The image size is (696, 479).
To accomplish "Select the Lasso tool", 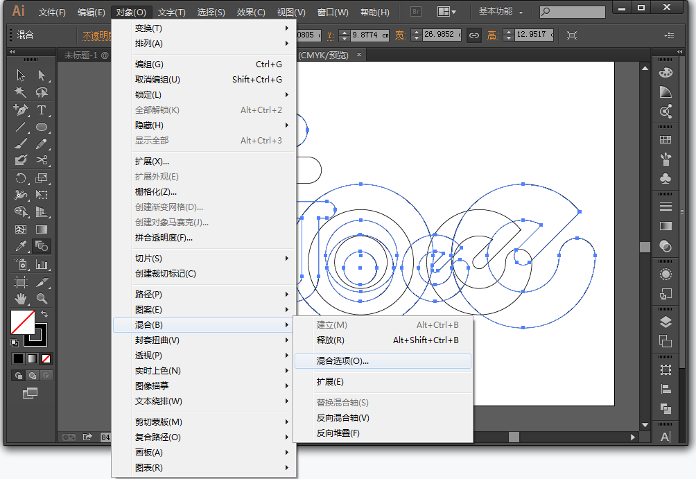I will 42,92.
